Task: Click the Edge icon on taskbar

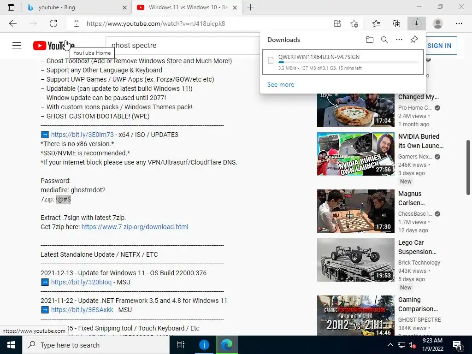Action: (x=227, y=345)
